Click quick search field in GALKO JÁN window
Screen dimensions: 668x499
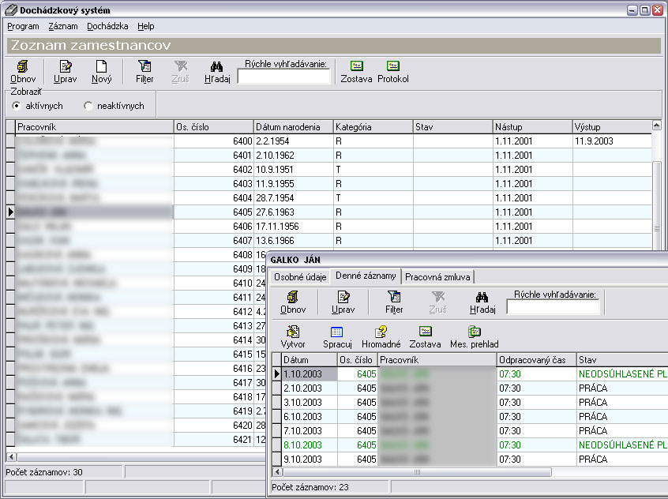pos(553,307)
